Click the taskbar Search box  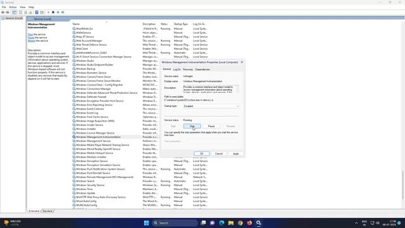175,223
